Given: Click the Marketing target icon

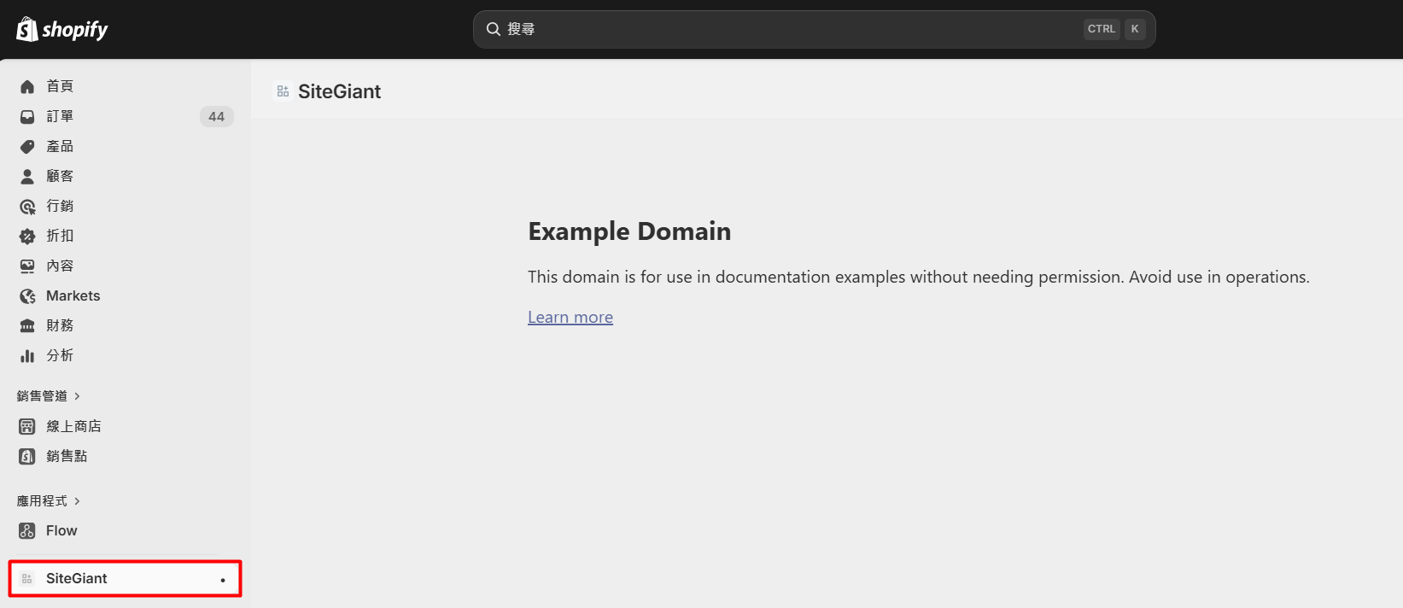Looking at the screenshot, I should tap(27, 207).
